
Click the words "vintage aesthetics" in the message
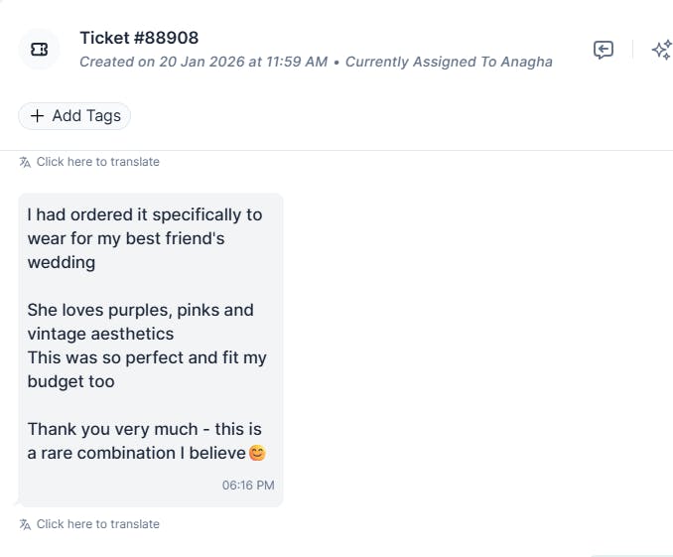(x=100, y=334)
